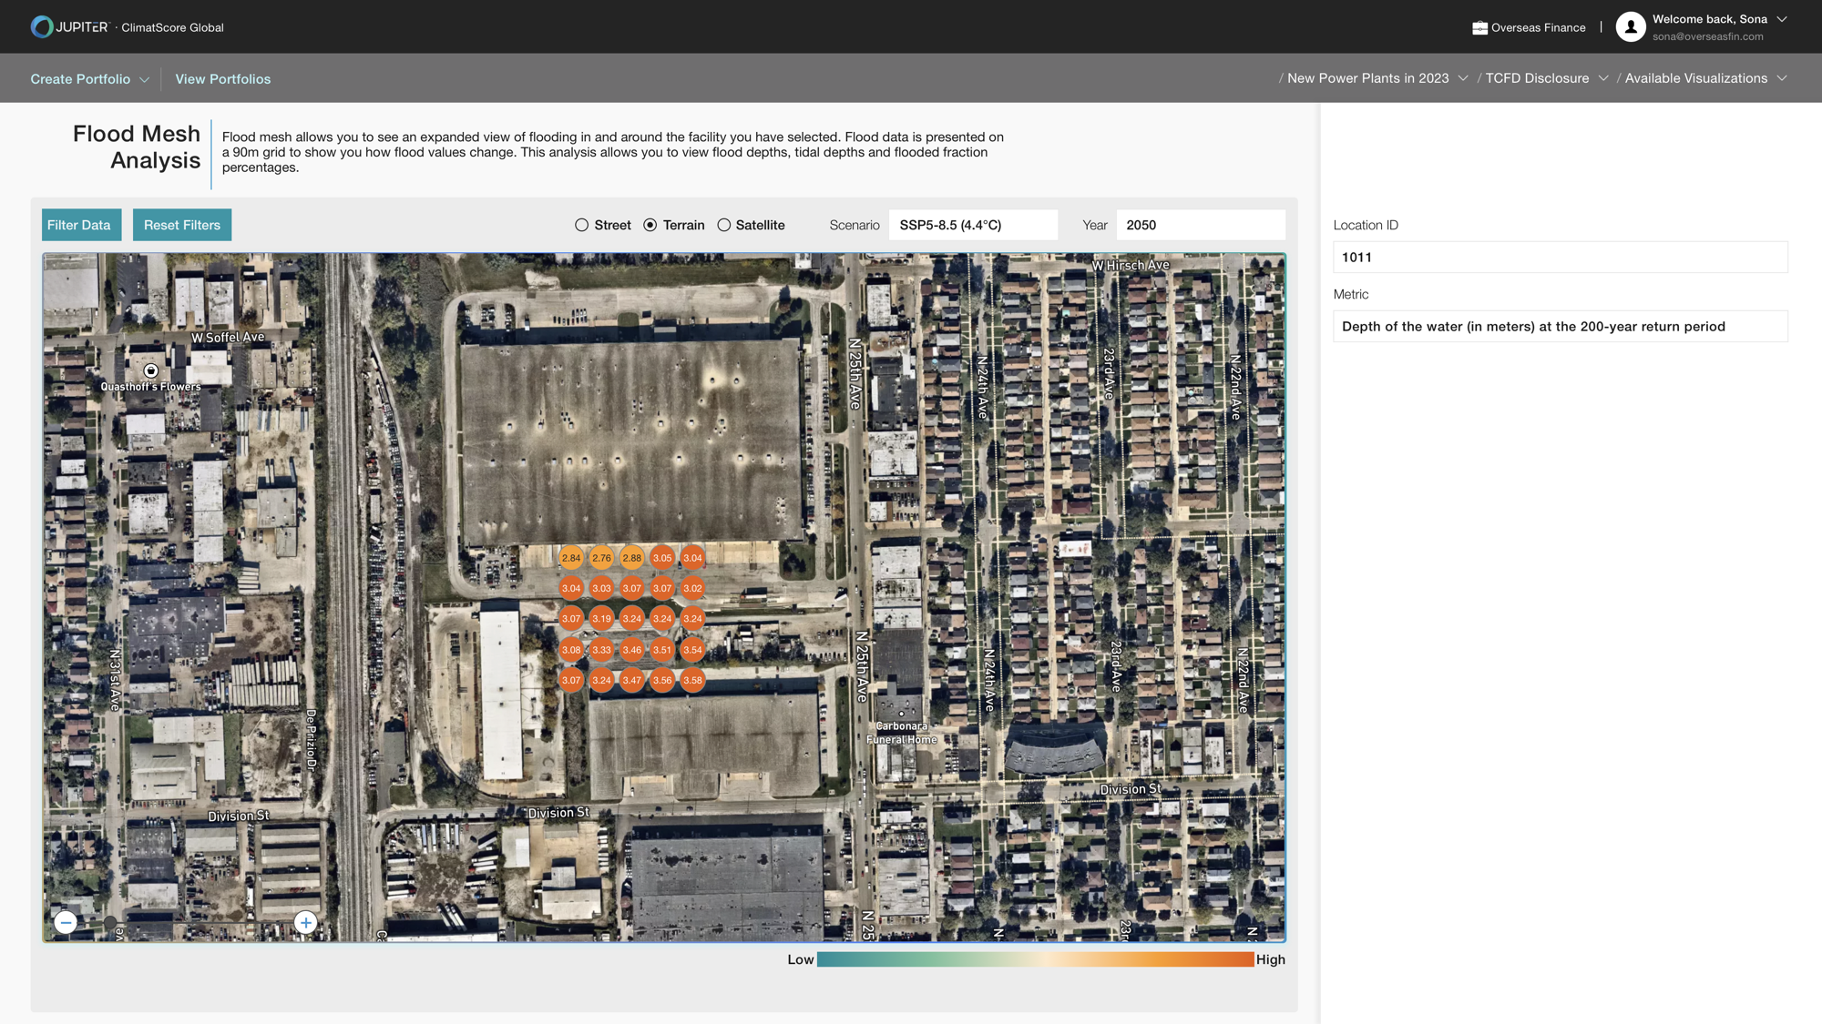Select the 2.88 flood depth circle
The width and height of the screenshot is (1822, 1024).
(x=632, y=558)
